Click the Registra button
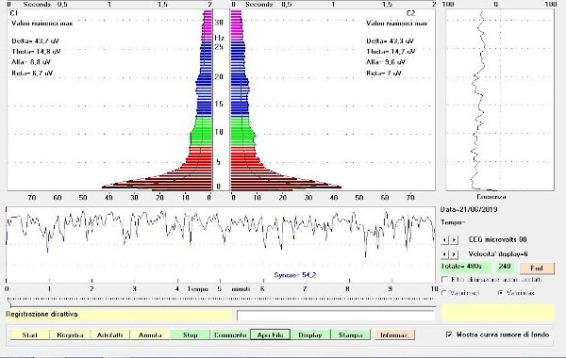566x358 pixels. [70, 335]
